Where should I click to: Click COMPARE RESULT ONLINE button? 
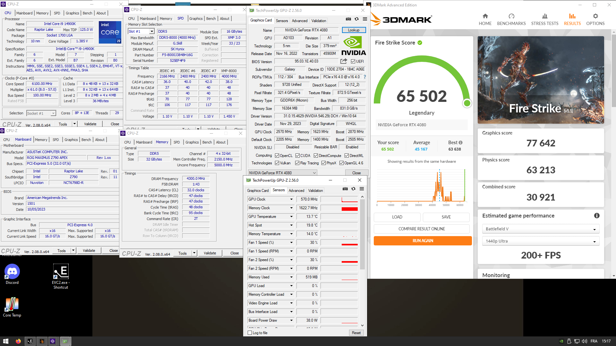point(422,229)
